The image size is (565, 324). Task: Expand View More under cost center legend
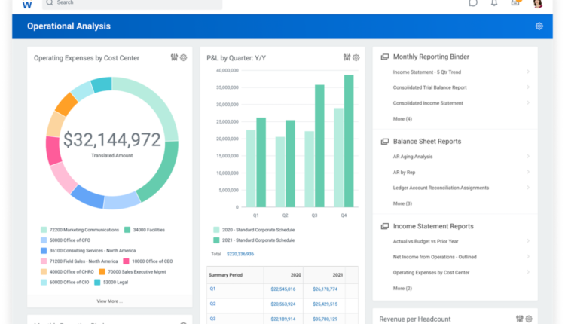(x=109, y=301)
